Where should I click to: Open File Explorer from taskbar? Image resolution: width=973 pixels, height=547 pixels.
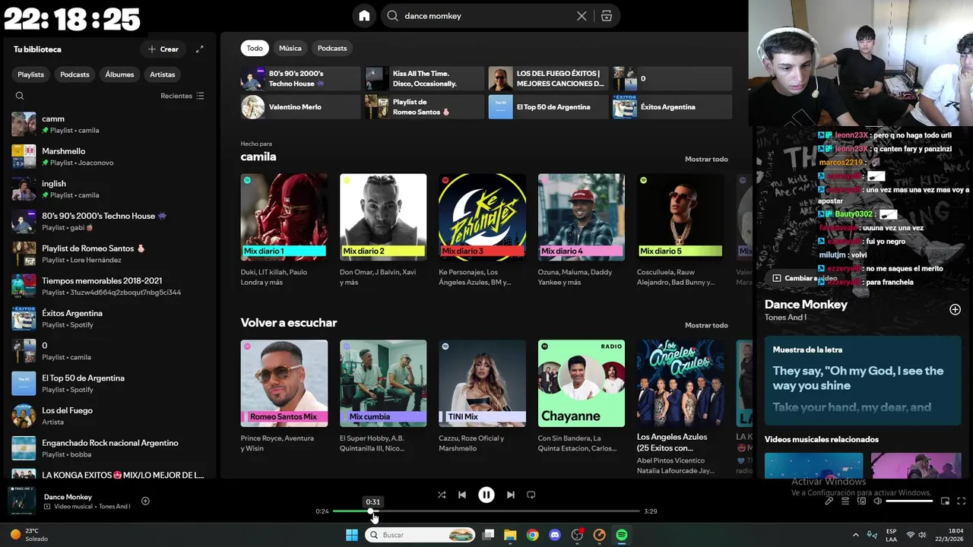coord(510,535)
